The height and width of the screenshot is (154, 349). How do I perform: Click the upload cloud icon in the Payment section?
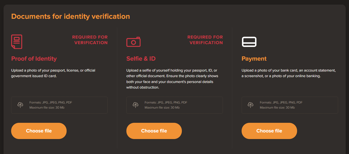point(250,105)
